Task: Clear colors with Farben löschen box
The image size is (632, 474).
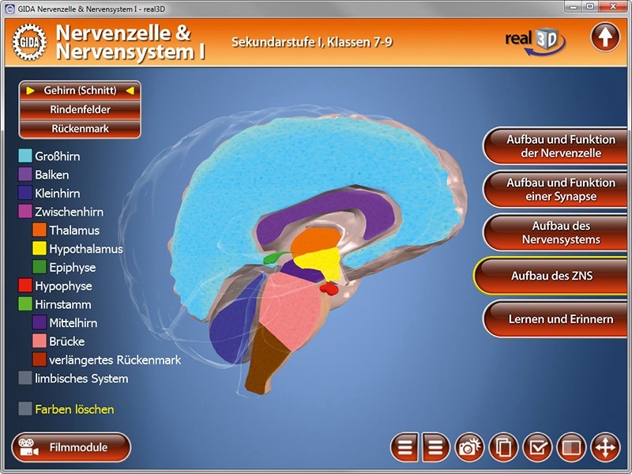Action: pyautogui.click(x=25, y=409)
